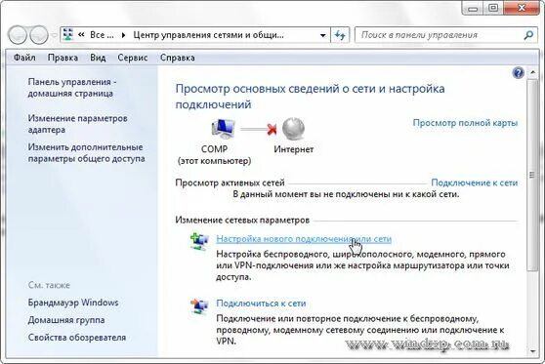Open the Справка menu
This screenshot has height=364, width=545.
(177, 58)
